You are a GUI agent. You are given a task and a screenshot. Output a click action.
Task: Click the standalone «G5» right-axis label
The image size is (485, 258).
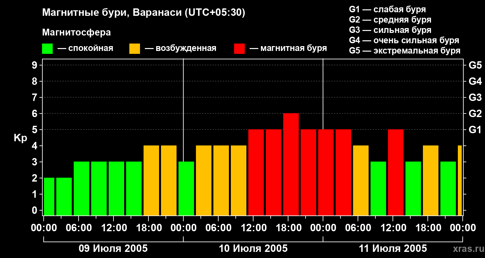tap(475, 65)
